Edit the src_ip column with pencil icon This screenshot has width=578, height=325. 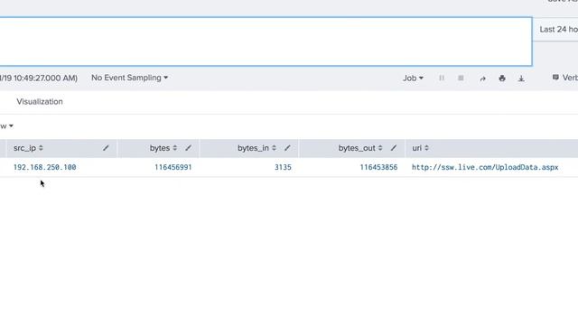coord(106,148)
